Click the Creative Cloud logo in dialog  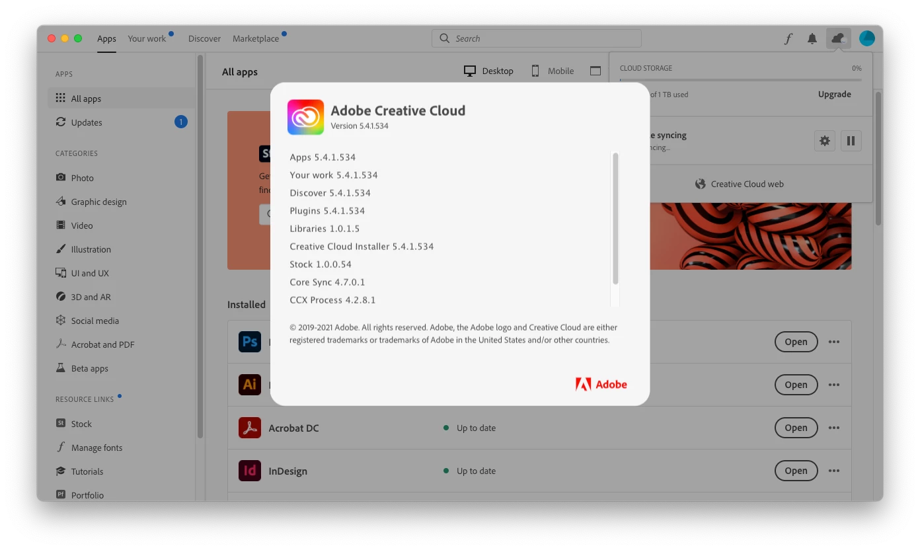305,117
